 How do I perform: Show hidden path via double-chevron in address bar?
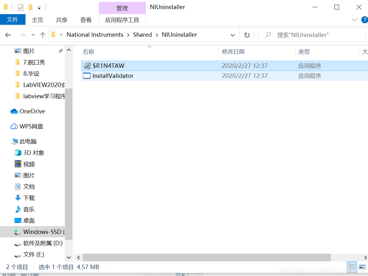(x=61, y=35)
